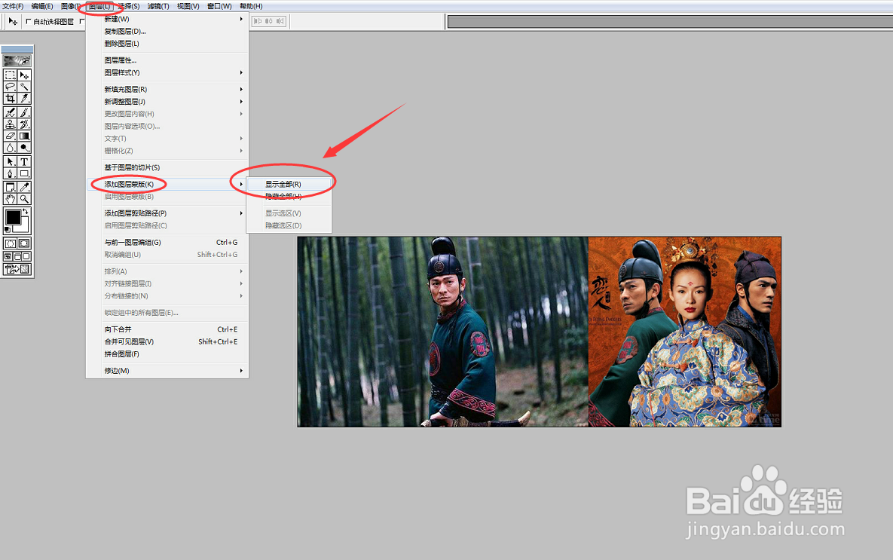The image size is (893, 560).
Task: Select the Slice tool
Action: click(x=24, y=99)
